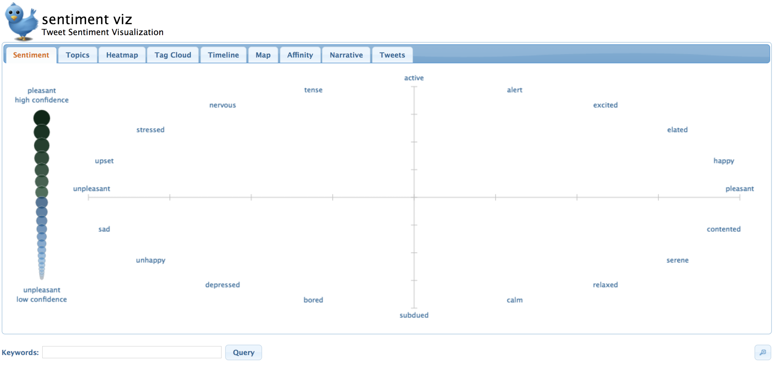Open the Topics tab
Screen dimensions: 777x370
[x=77, y=55]
